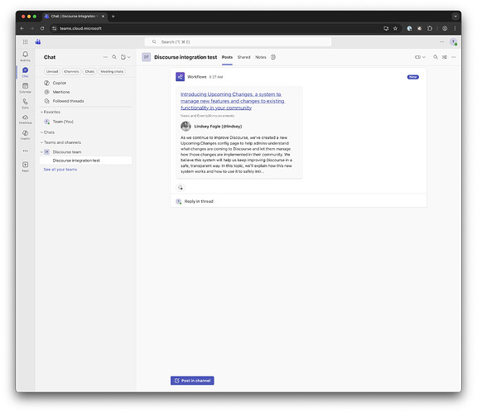The image size is (477, 413).
Task: Filter chats by Unread
Action: click(x=52, y=71)
